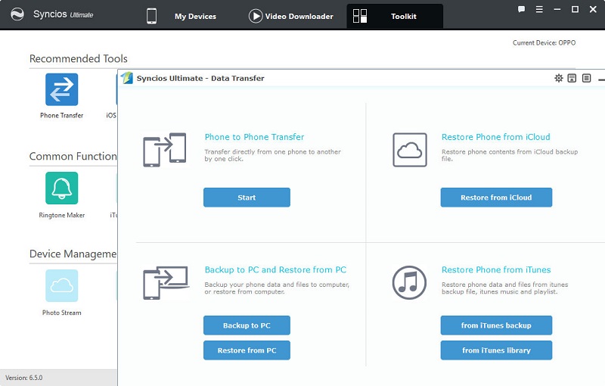This screenshot has height=386, width=605.
Task: Open the hamburger menu in Syncios title bar
Action: pos(539,10)
